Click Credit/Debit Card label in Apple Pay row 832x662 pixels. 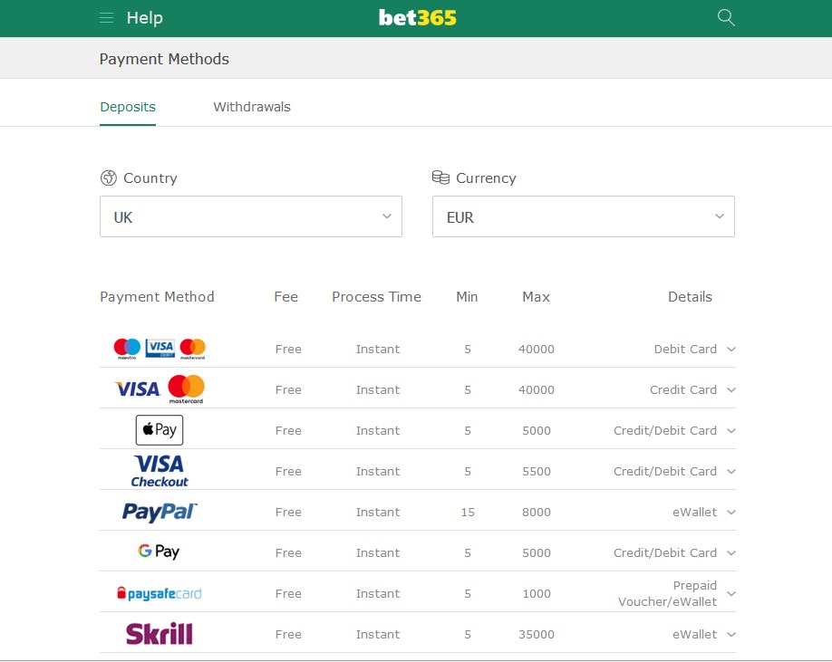coord(665,431)
